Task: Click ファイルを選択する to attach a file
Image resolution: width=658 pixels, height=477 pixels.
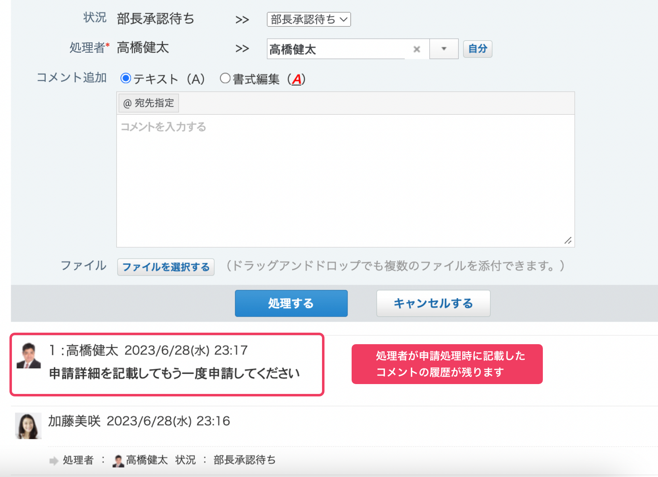Action: [x=166, y=267]
